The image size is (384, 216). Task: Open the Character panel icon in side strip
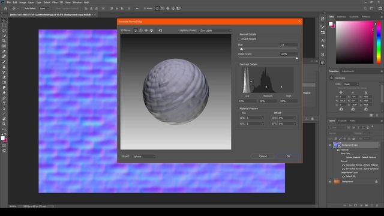point(323,41)
